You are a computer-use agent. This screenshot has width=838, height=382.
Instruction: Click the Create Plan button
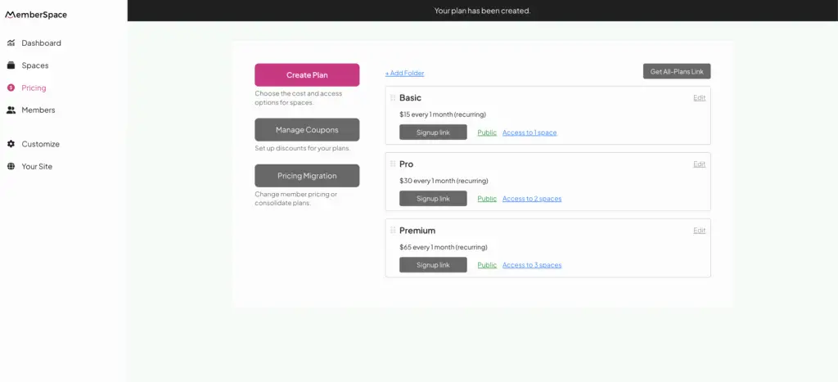(x=307, y=74)
